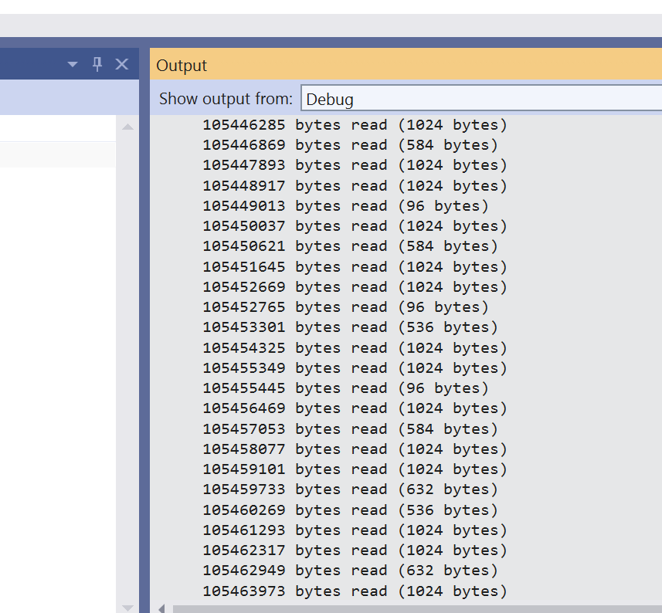Select the line '105451645 bytes read (1024 bytes)'

(355, 267)
